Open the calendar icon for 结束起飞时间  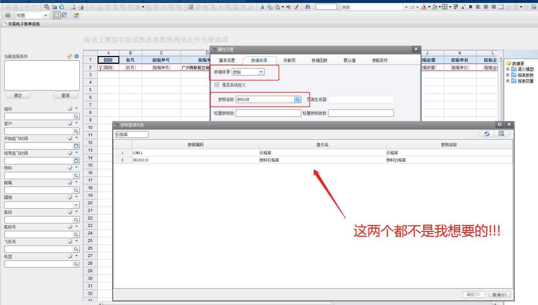pos(76,161)
